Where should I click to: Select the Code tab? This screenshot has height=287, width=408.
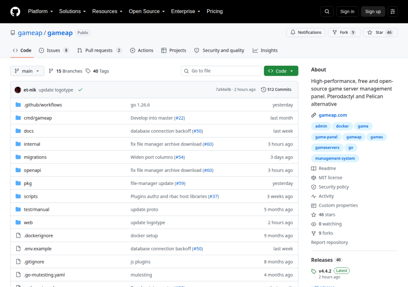(x=22, y=50)
